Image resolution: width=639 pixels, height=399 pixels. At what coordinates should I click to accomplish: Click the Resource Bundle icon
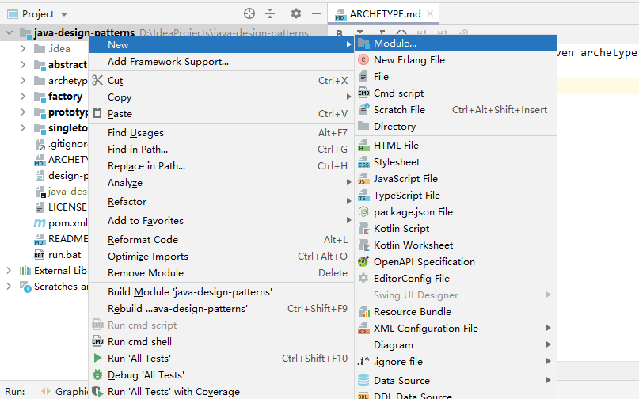point(364,312)
